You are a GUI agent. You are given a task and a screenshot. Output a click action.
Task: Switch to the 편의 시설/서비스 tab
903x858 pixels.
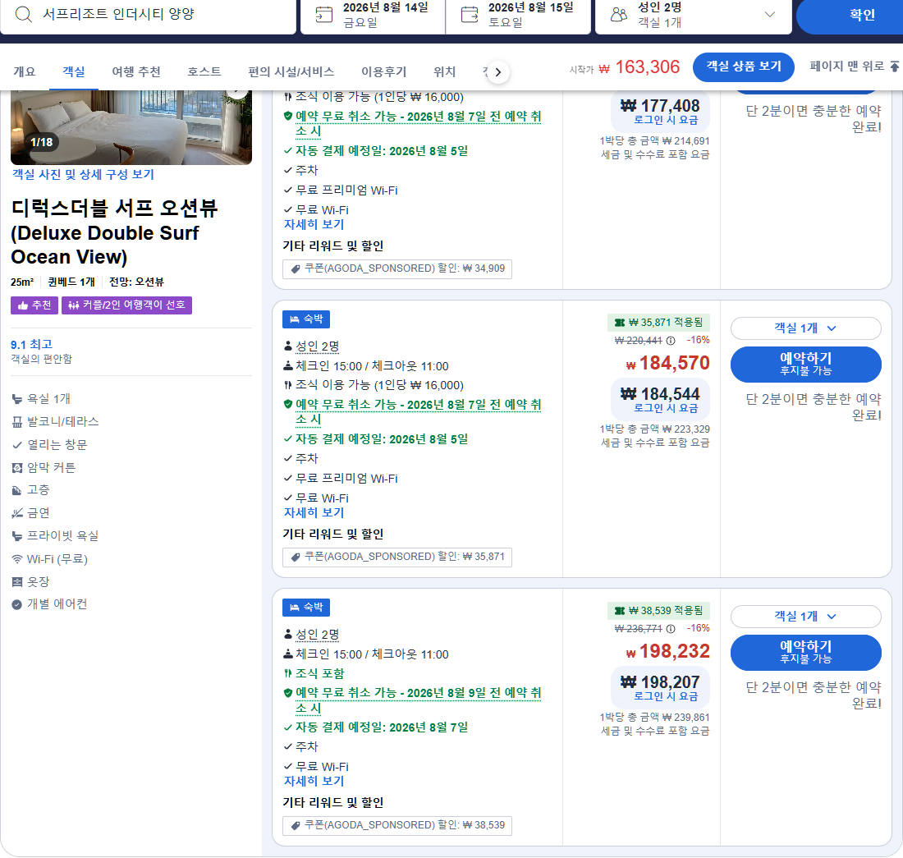click(x=291, y=72)
